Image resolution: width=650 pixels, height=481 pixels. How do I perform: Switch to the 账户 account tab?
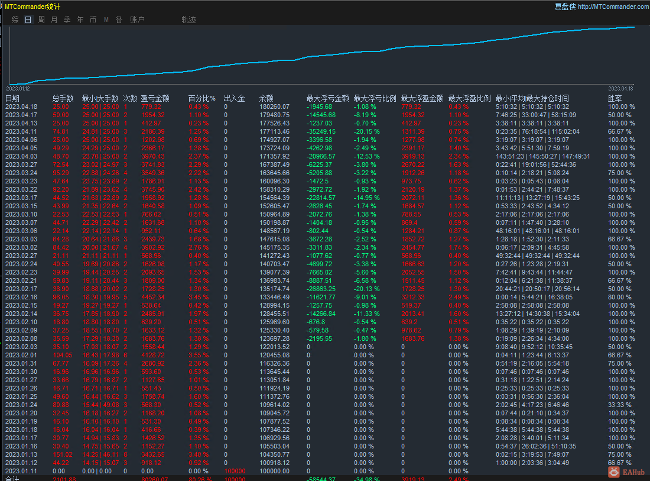[137, 20]
